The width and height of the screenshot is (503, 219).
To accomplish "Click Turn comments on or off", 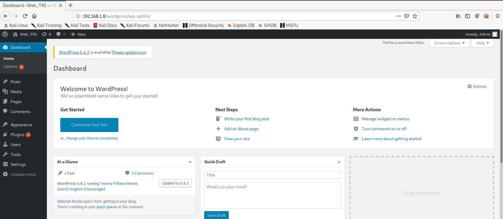I will click(x=384, y=129).
